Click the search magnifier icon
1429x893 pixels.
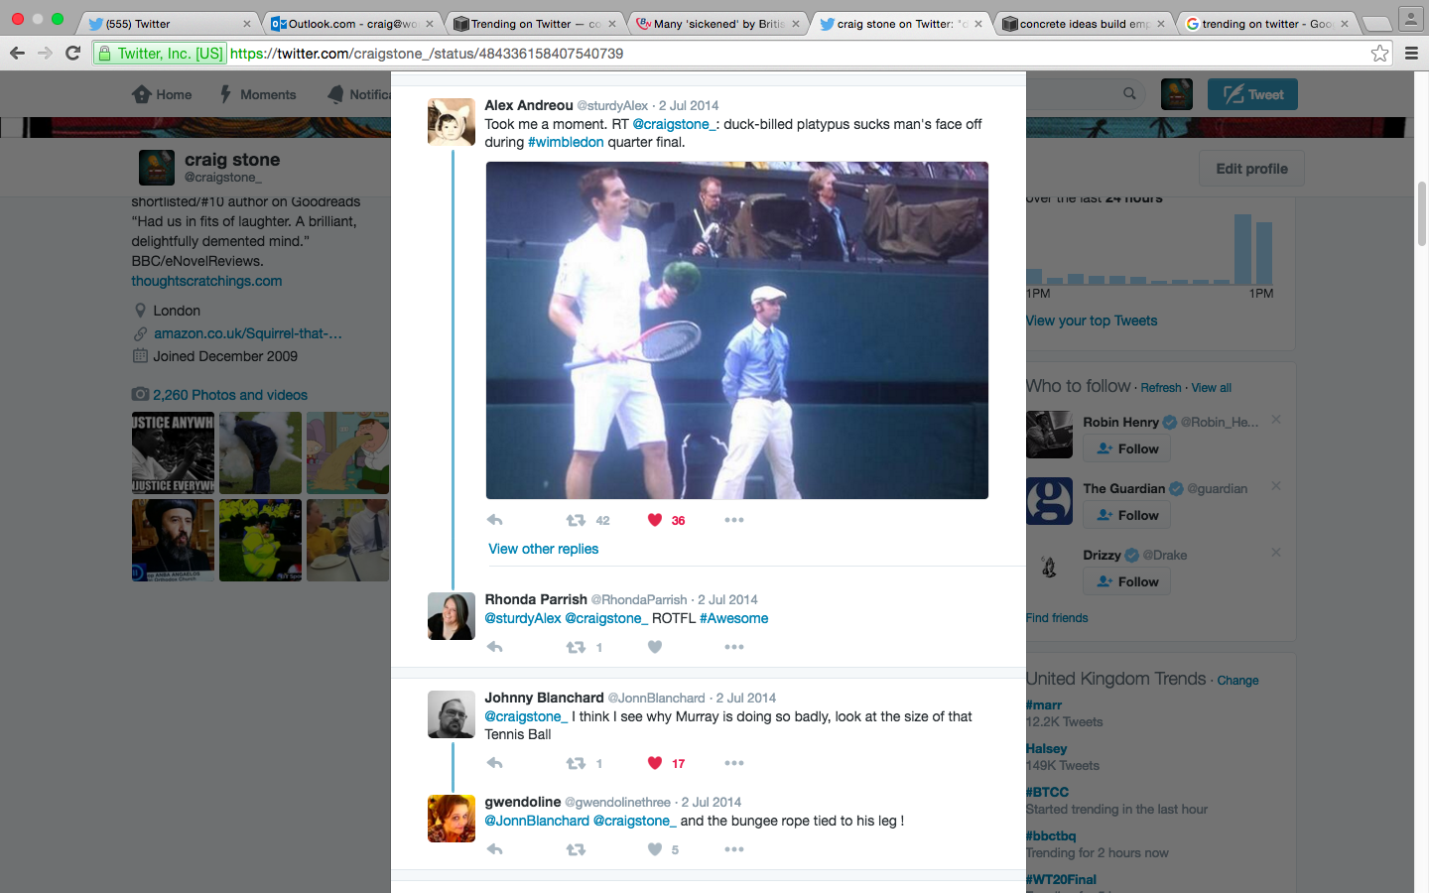1129,93
